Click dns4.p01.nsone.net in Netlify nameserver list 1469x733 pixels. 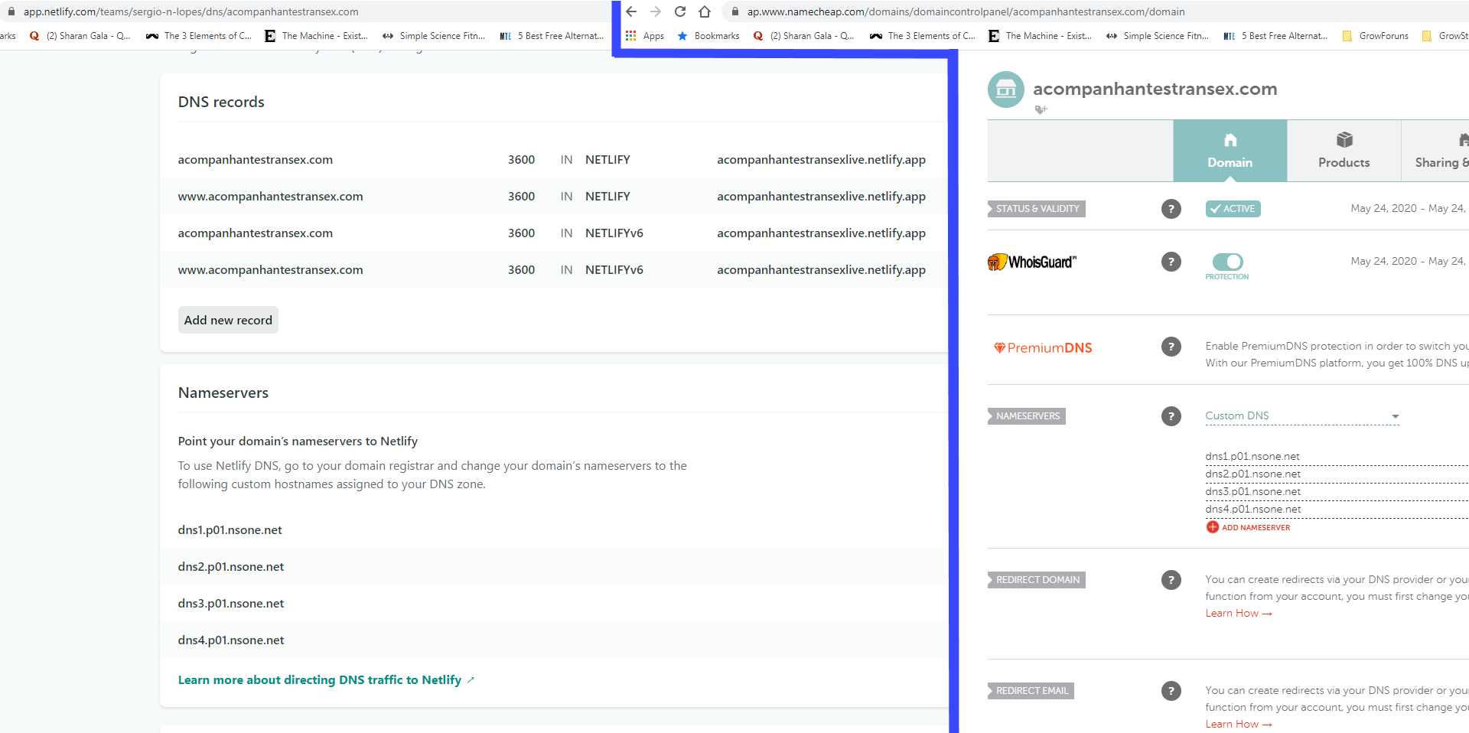coord(231,640)
